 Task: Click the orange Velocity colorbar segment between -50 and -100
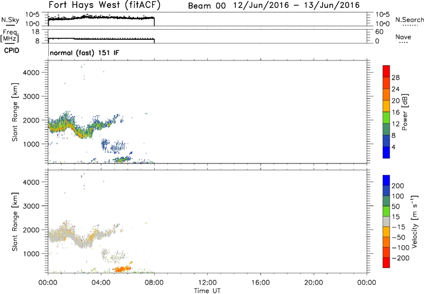pyautogui.click(x=386, y=242)
